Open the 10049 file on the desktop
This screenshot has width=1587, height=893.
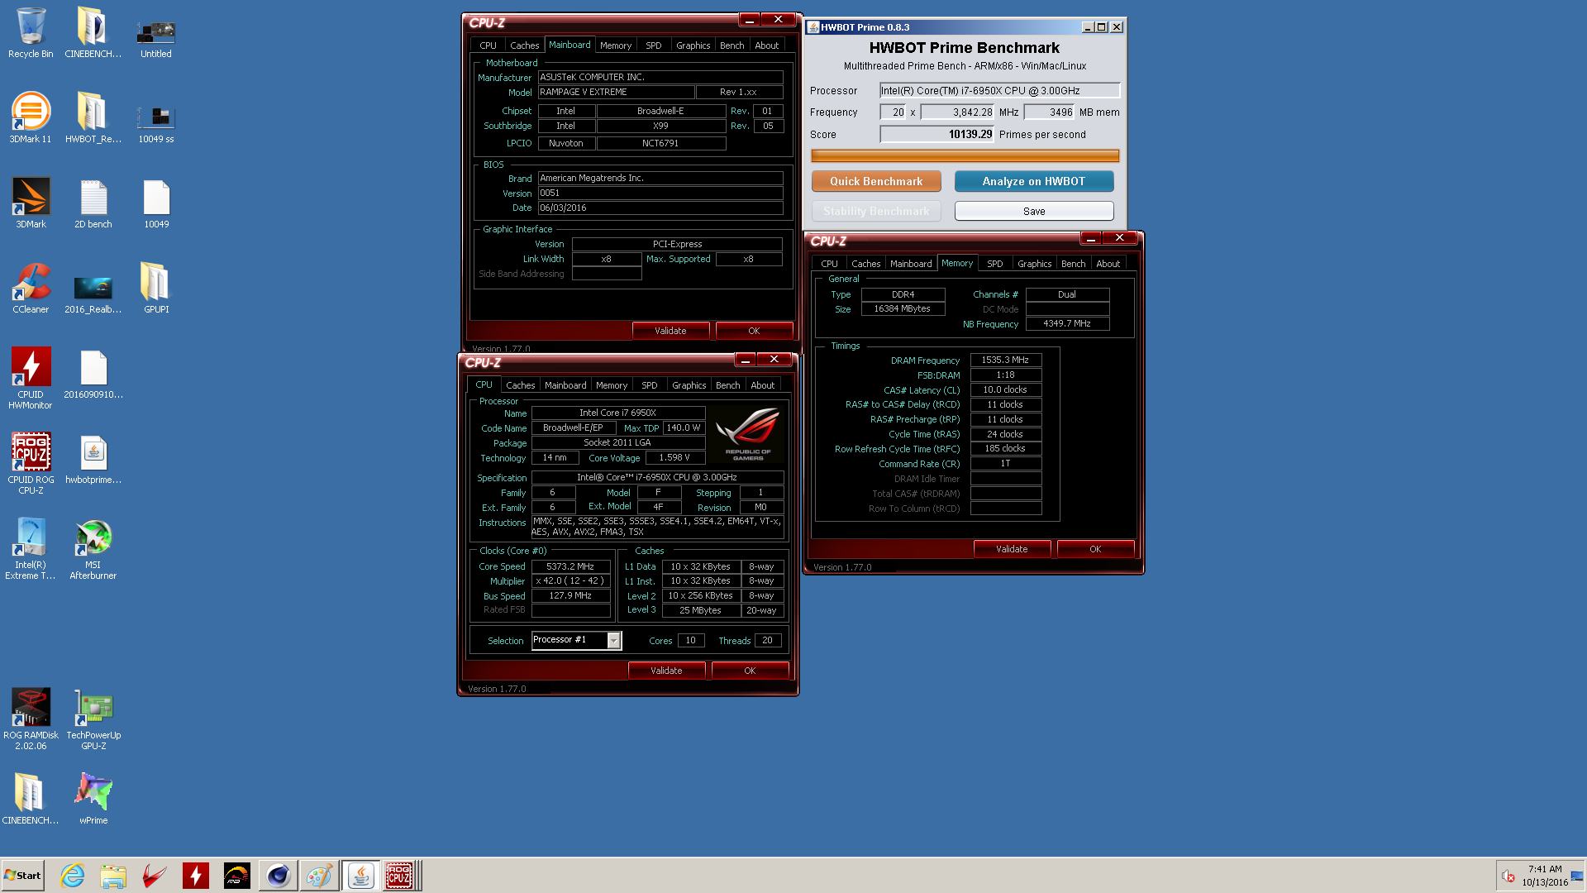(x=156, y=203)
